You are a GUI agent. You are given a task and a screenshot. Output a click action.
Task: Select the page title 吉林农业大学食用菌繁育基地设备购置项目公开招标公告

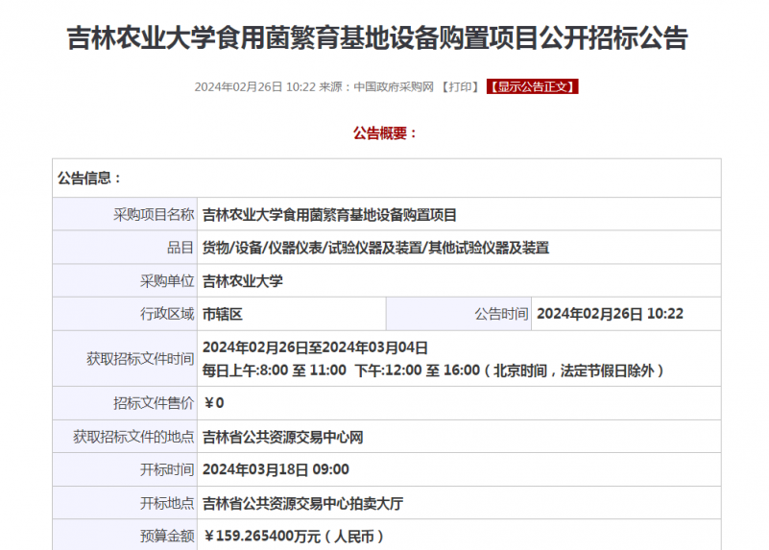[377, 38]
